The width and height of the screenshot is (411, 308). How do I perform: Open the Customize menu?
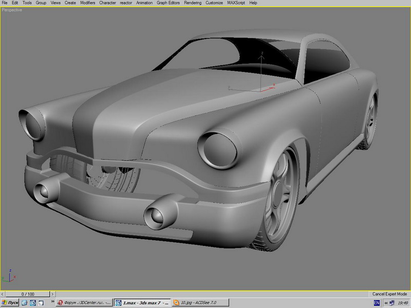(214, 3)
